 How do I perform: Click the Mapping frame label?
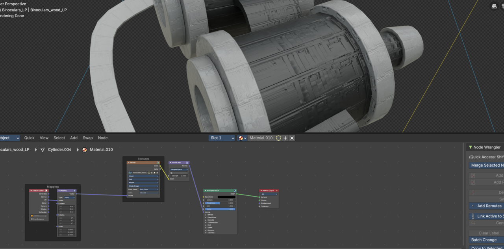pos(53,187)
